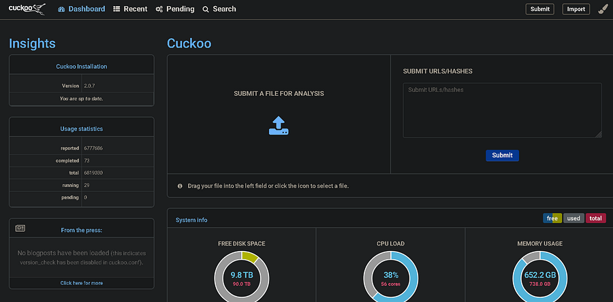The height and width of the screenshot is (302, 613).
Task: Open the Search page
Action: tap(219, 9)
